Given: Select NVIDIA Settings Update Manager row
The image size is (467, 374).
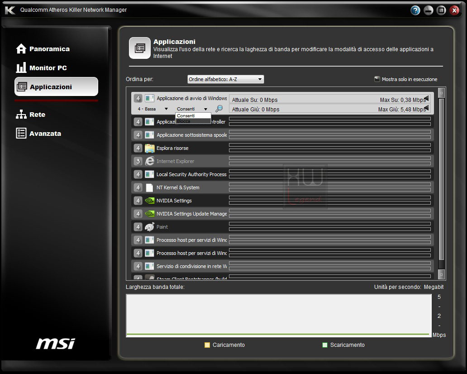Looking at the screenshot, I should click(282, 213).
